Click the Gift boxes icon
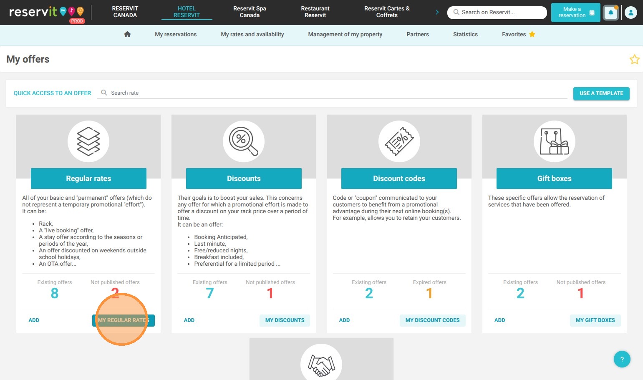 tap(554, 141)
